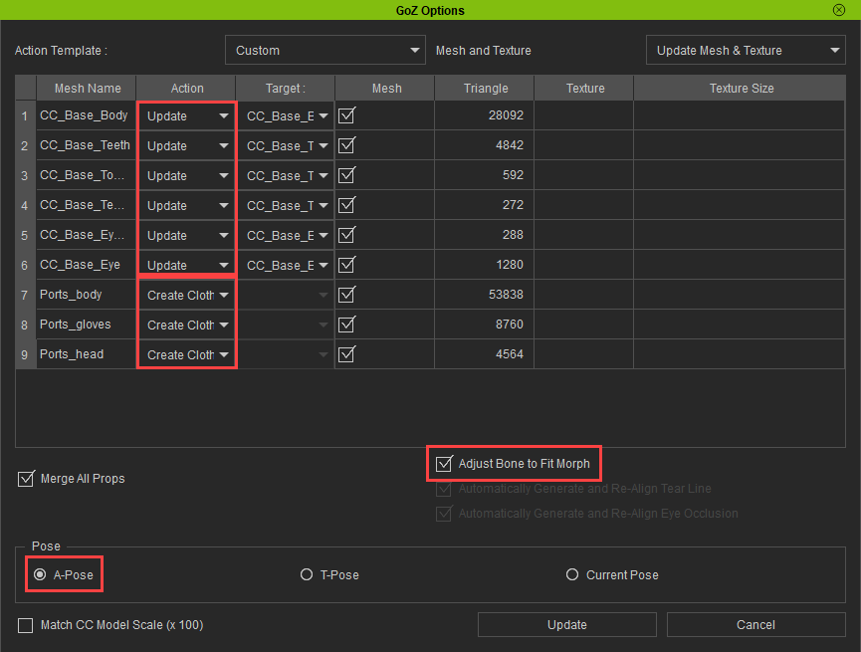This screenshot has width=861, height=652.
Task: Toggle Mesh checkbox for Ports_gloves
Action: coord(347,325)
